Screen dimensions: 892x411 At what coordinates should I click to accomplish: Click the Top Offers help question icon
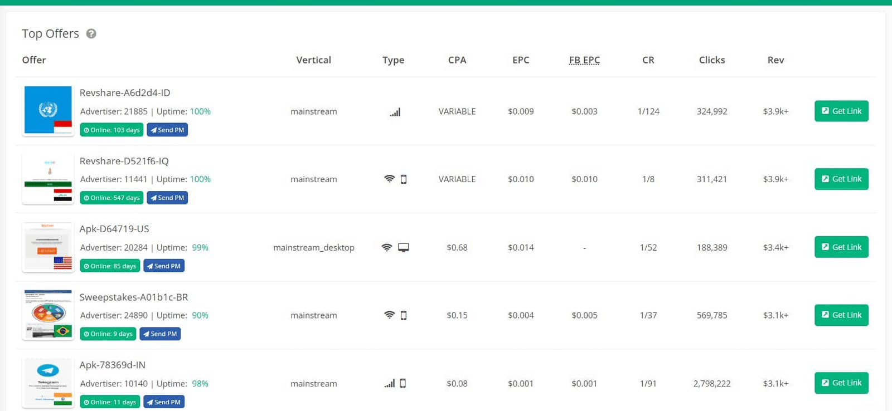pos(91,34)
